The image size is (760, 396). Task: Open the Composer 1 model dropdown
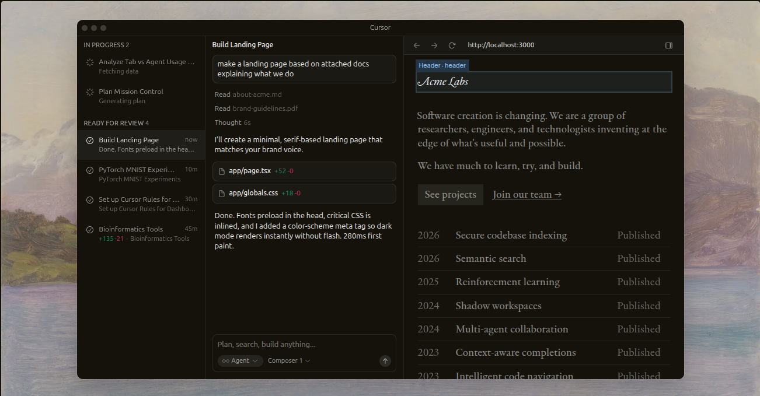pyautogui.click(x=288, y=361)
